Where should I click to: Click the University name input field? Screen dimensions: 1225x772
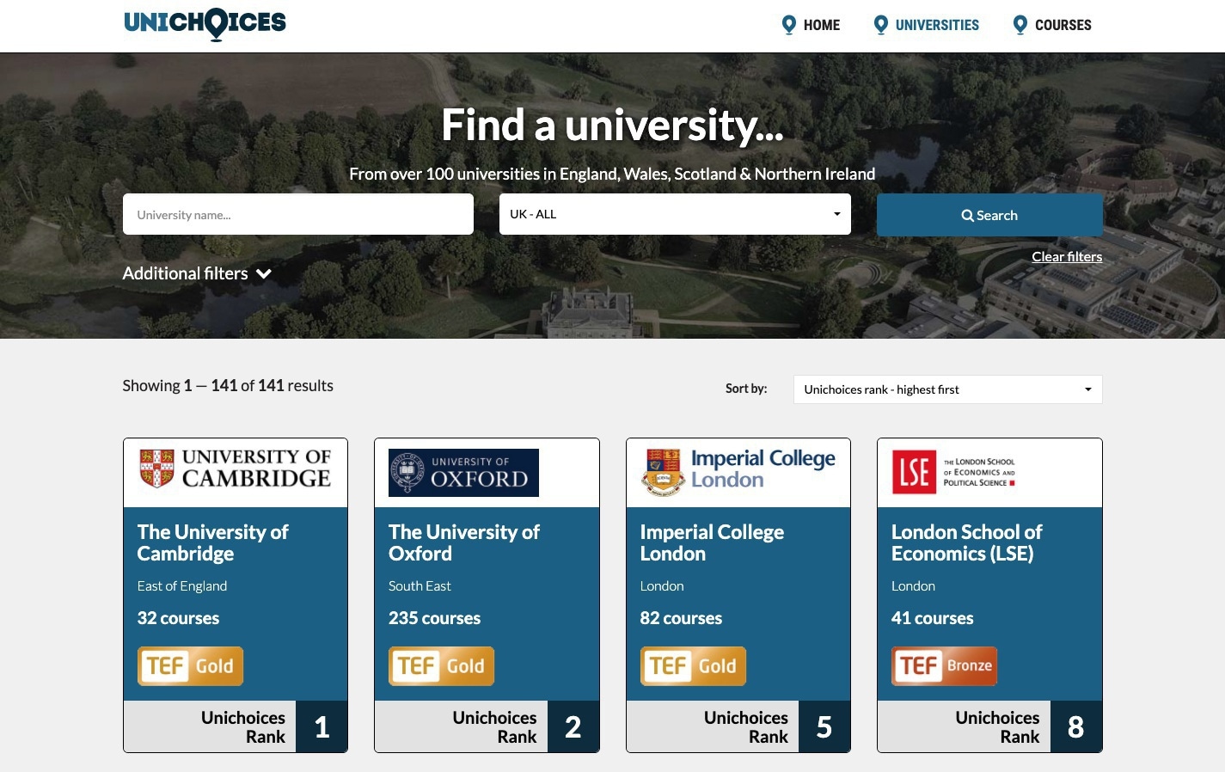tap(297, 214)
